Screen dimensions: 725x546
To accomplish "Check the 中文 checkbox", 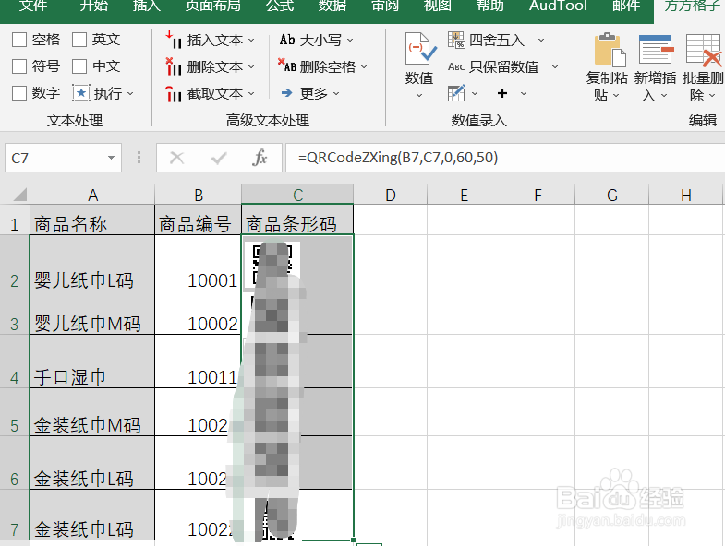I will 79,66.
